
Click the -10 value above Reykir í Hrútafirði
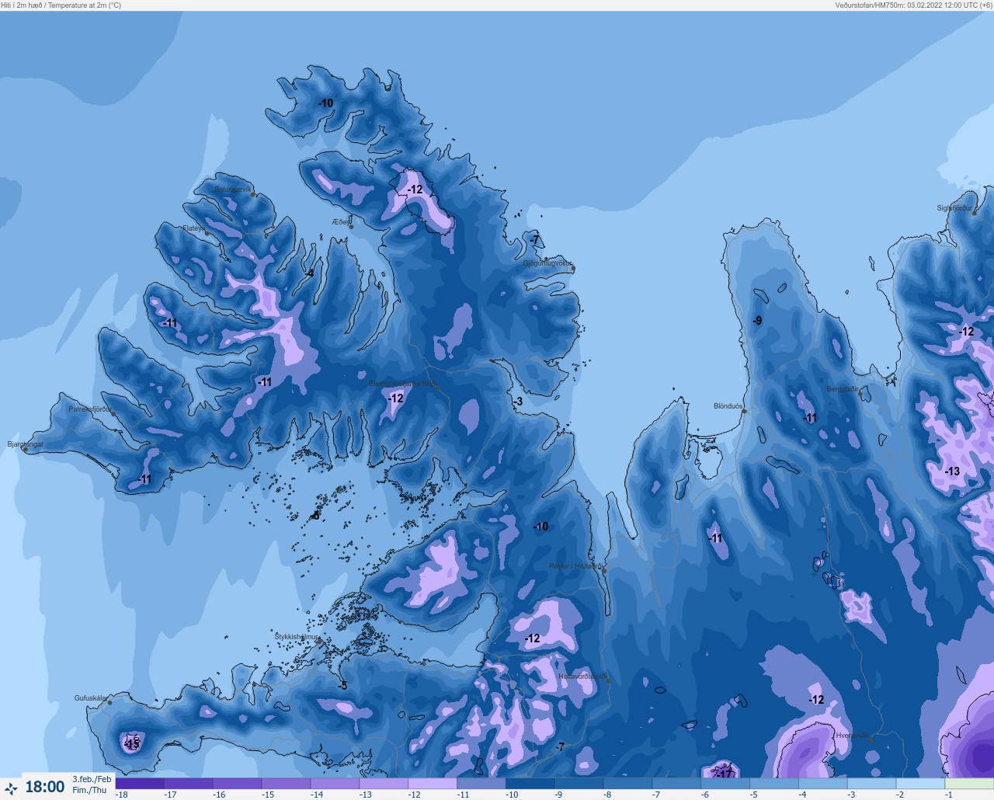coord(540,527)
